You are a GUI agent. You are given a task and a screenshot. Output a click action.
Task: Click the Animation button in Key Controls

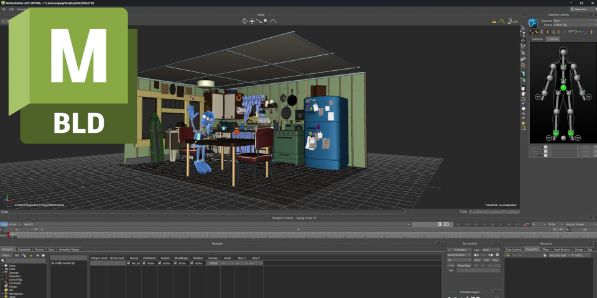459,250
